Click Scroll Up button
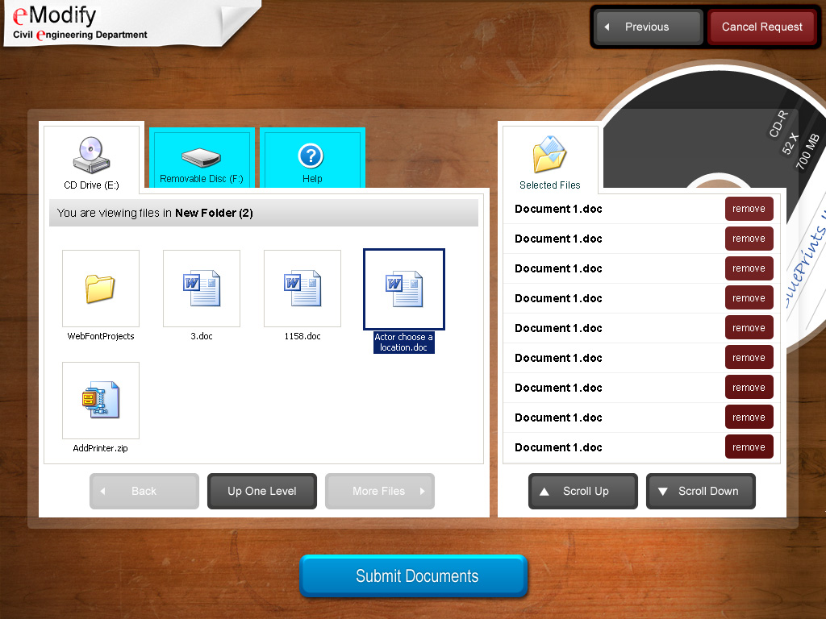 (x=583, y=491)
